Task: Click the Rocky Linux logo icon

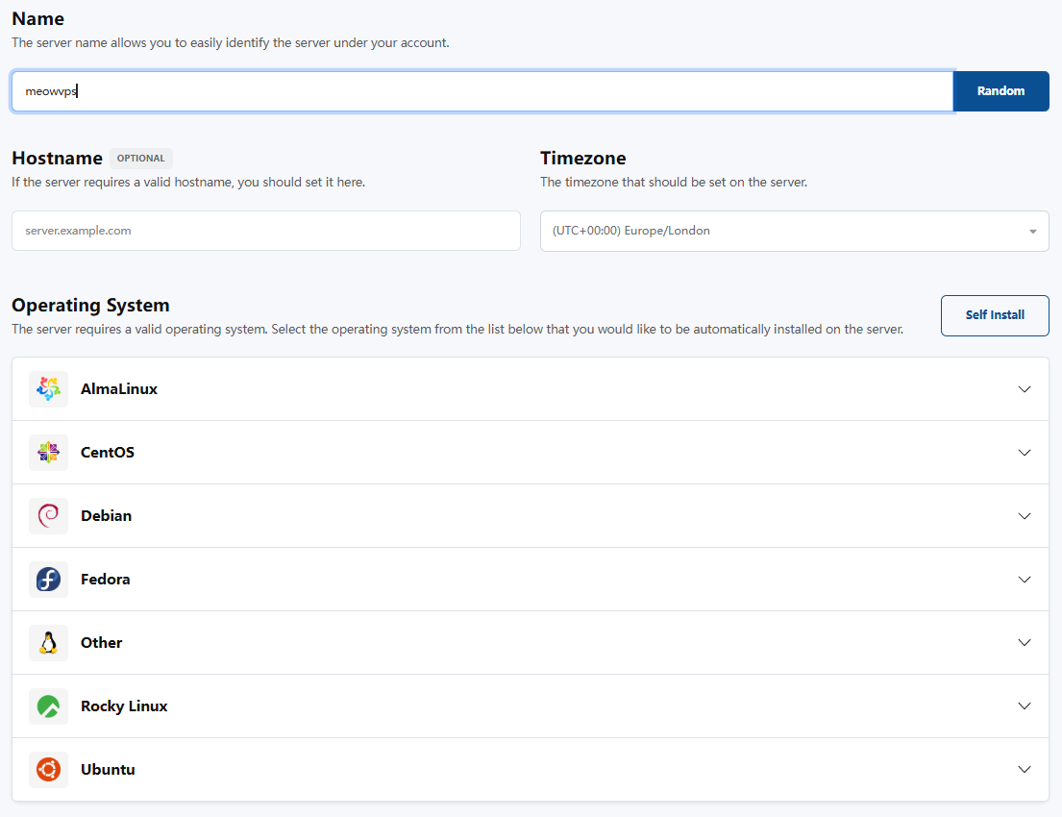Action: coord(48,706)
